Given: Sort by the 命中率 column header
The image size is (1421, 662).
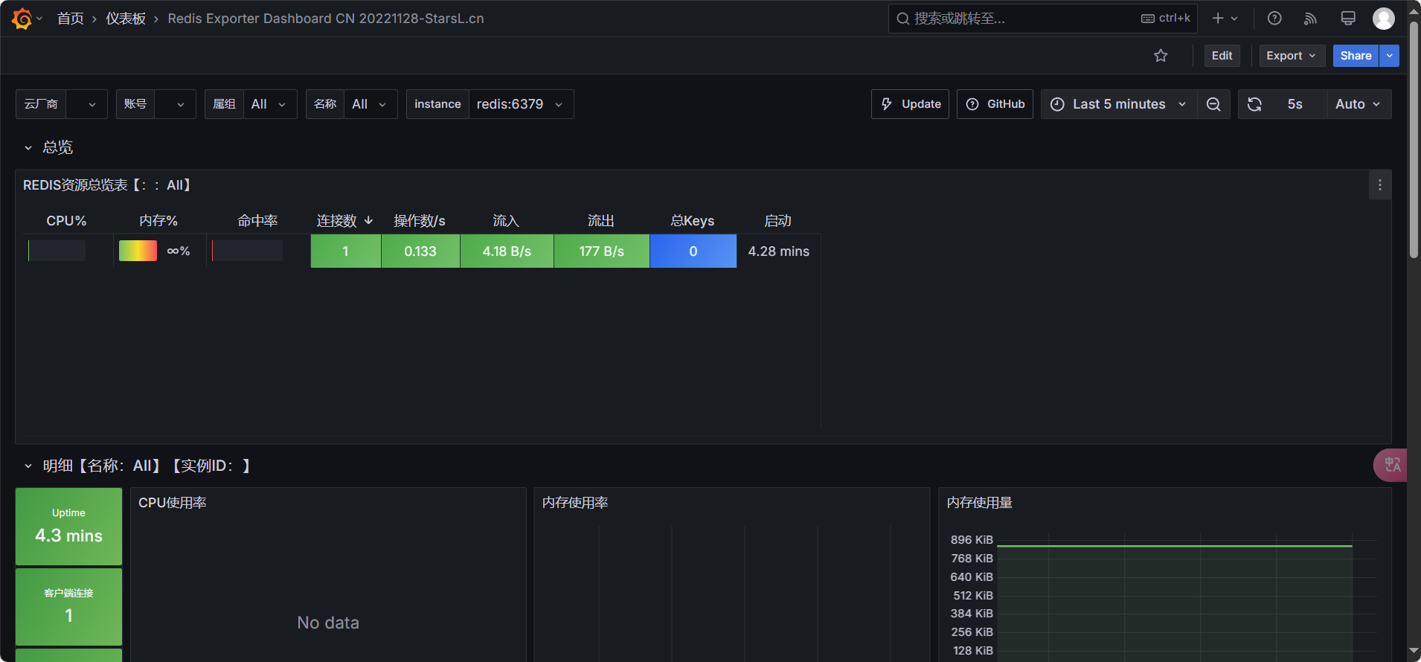Looking at the screenshot, I should point(257,221).
